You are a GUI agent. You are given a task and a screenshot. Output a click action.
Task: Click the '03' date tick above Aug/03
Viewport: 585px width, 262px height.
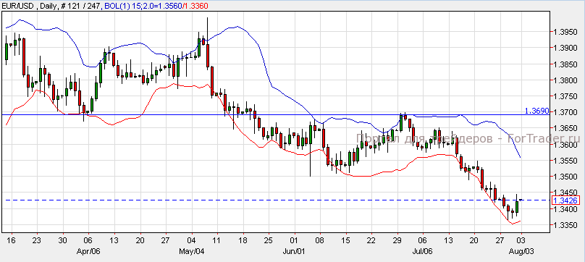pyautogui.click(x=521, y=240)
